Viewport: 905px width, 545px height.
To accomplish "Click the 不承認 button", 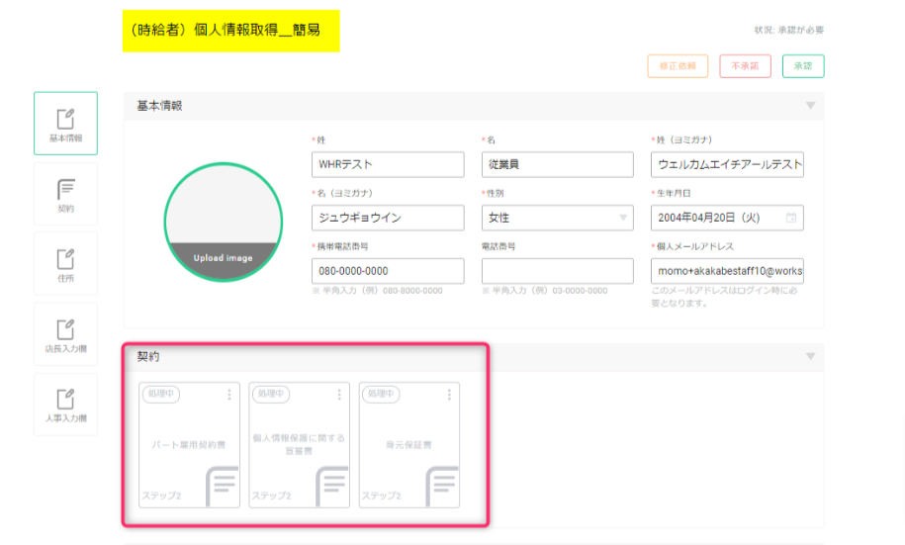I will click(x=745, y=66).
